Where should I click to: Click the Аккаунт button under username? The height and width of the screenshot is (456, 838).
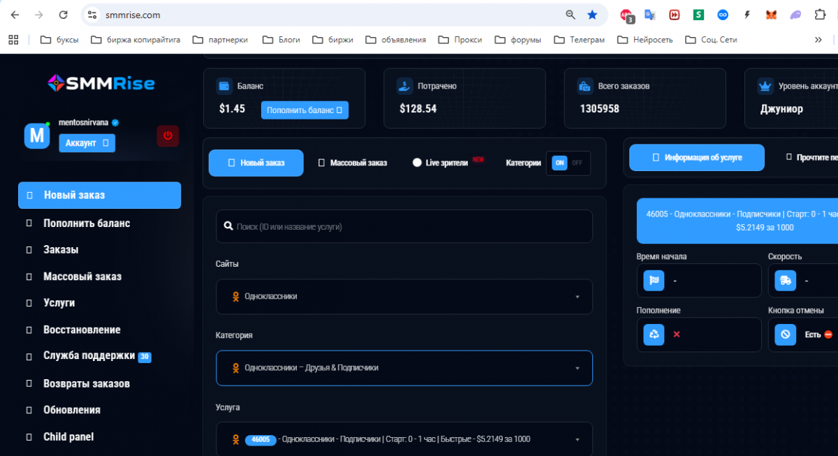tap(87, 143)
